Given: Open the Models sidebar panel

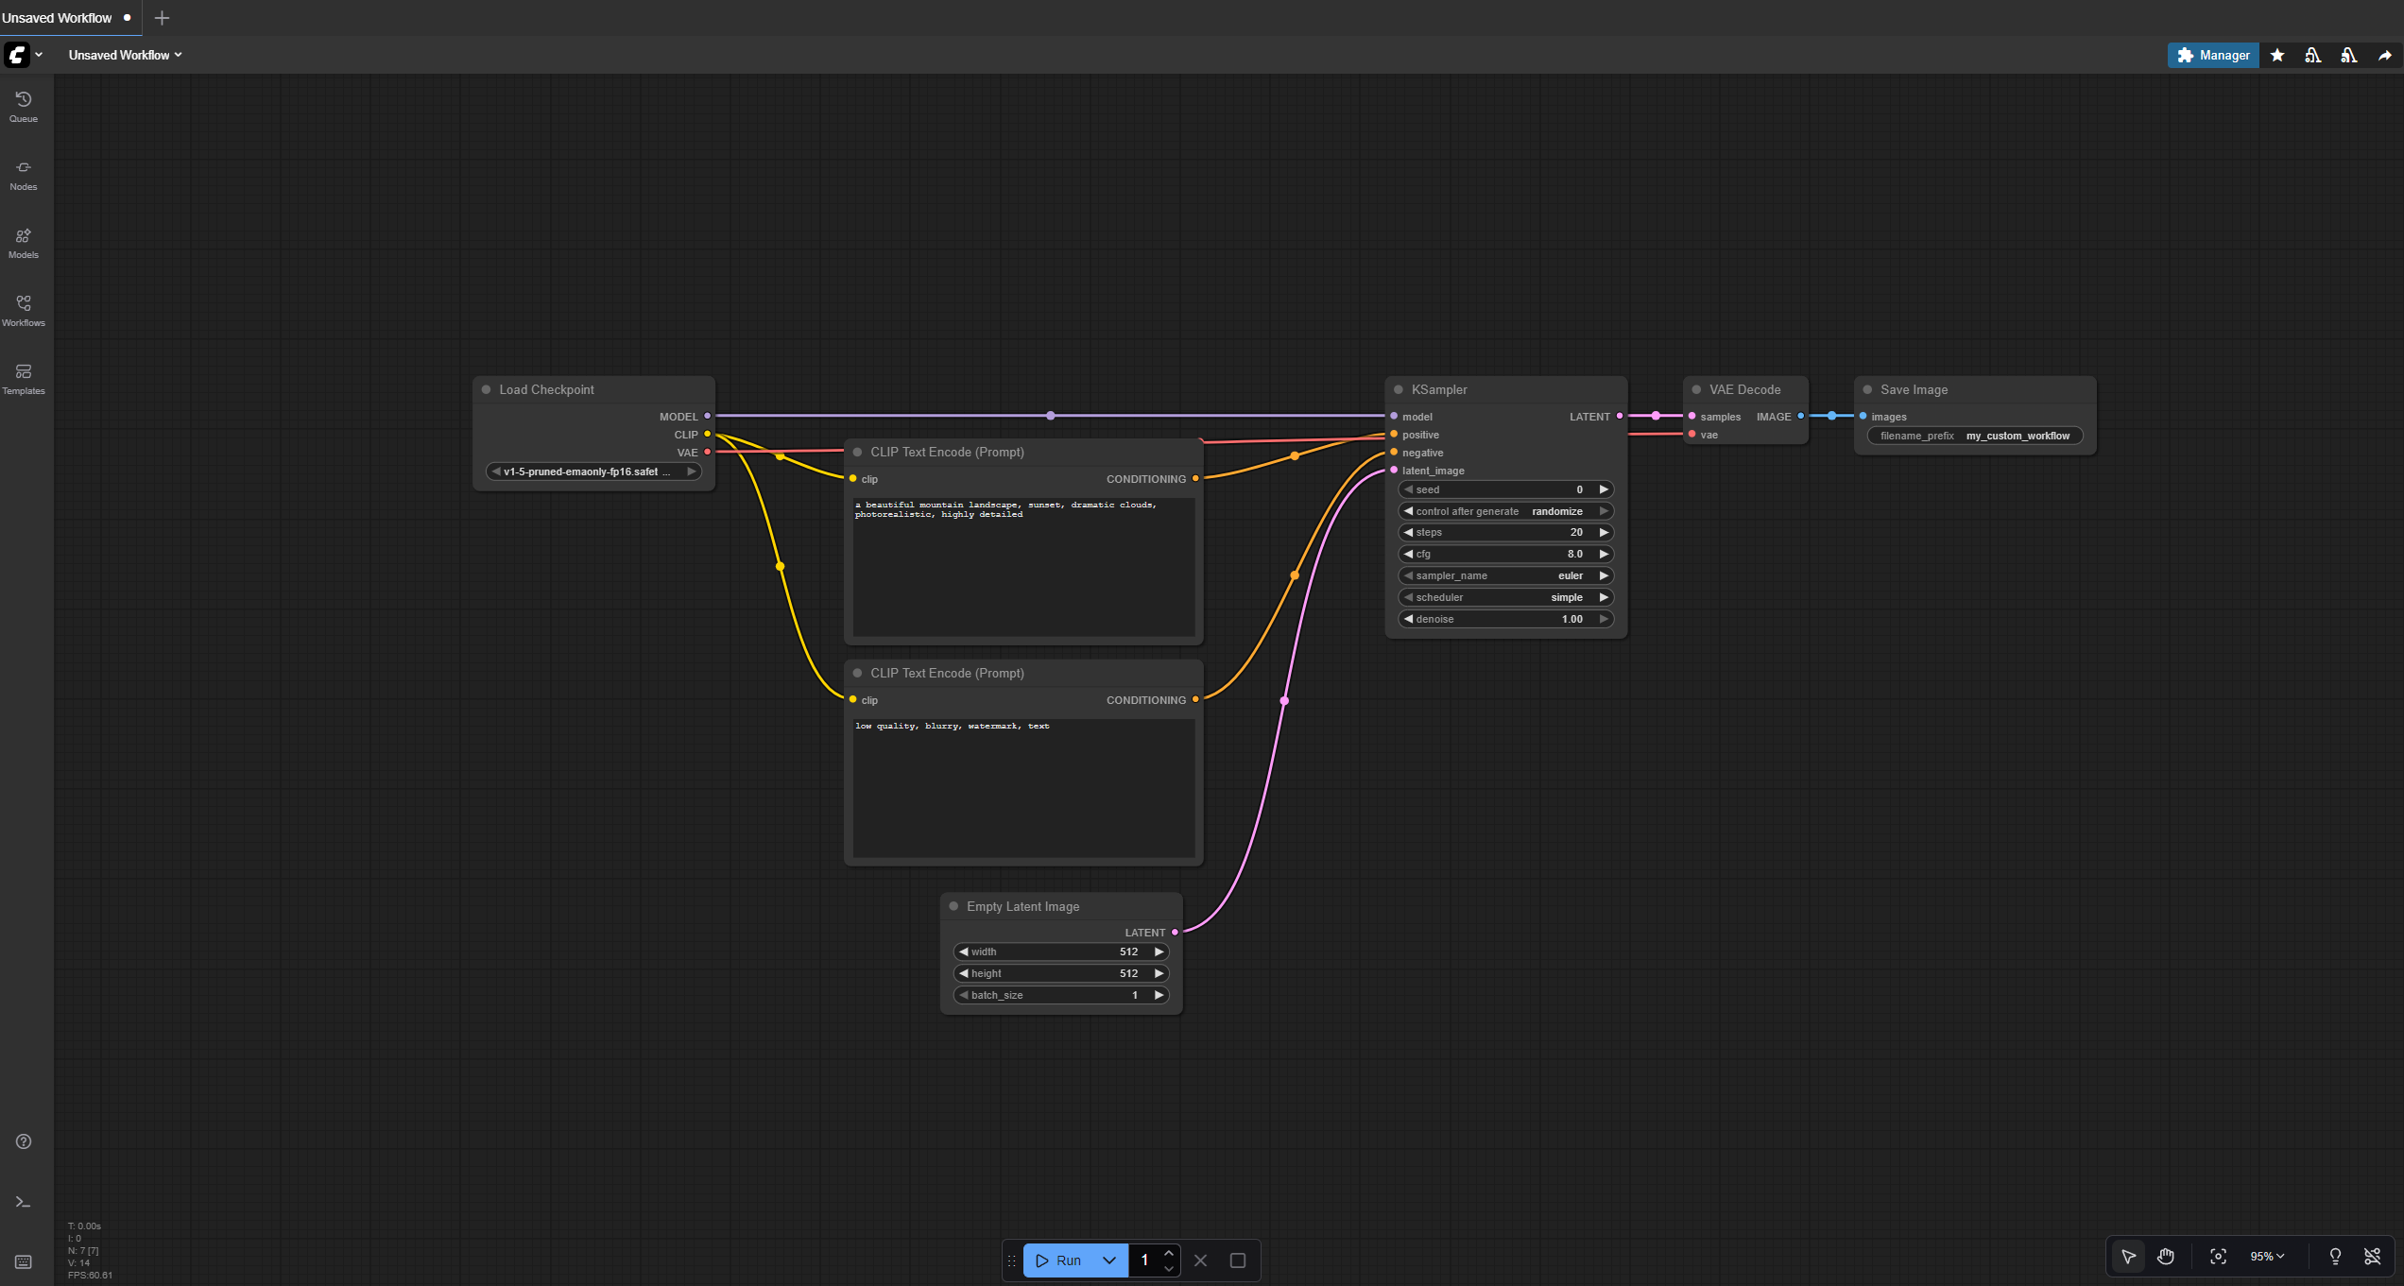Looking at the screenshot, I should pyautogui.click(x=24, y=243).
